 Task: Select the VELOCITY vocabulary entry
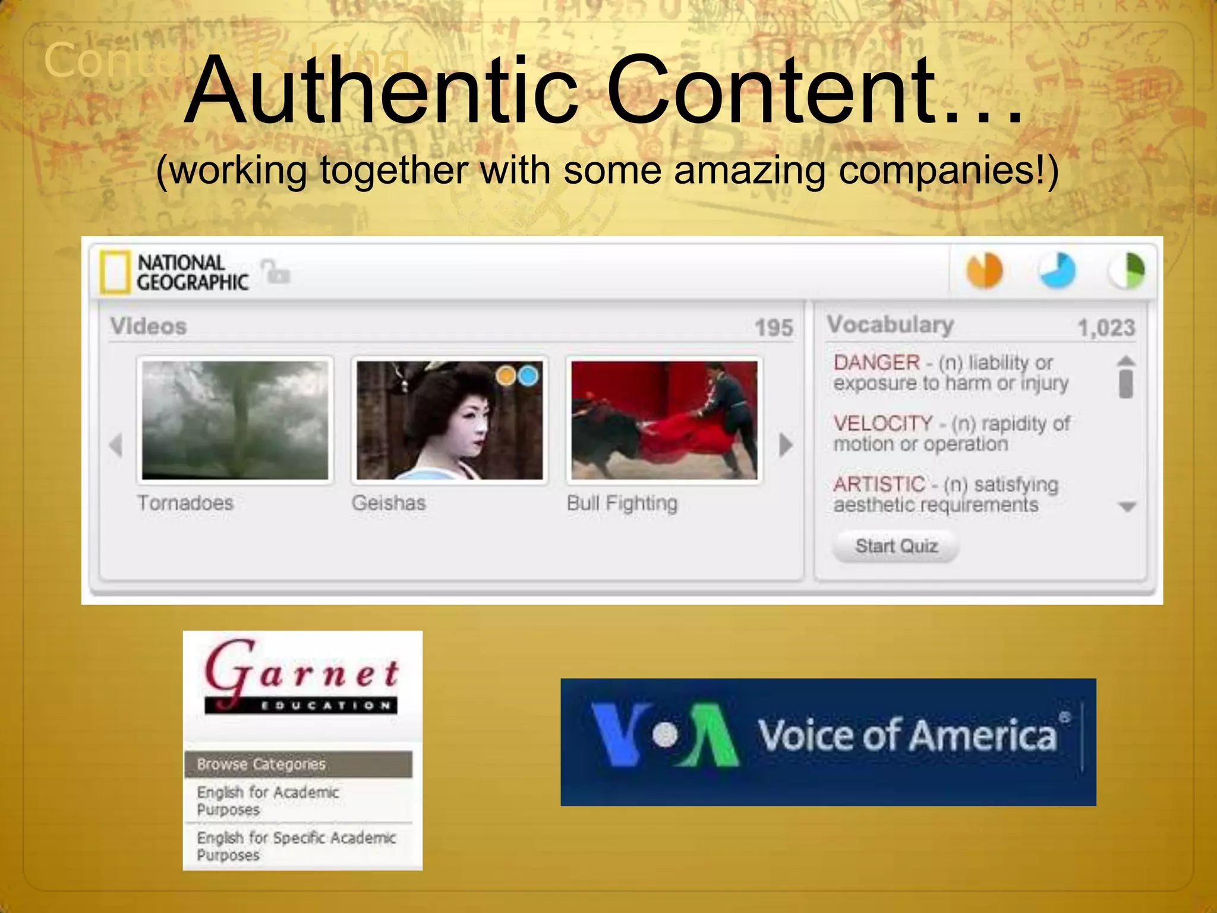[x=951, y=433]
